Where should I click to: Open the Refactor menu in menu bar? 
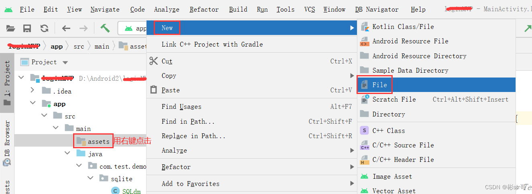point(204,9)
